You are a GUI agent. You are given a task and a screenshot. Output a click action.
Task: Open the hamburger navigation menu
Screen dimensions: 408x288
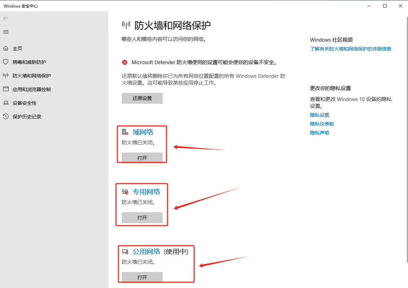pos(6,32)
